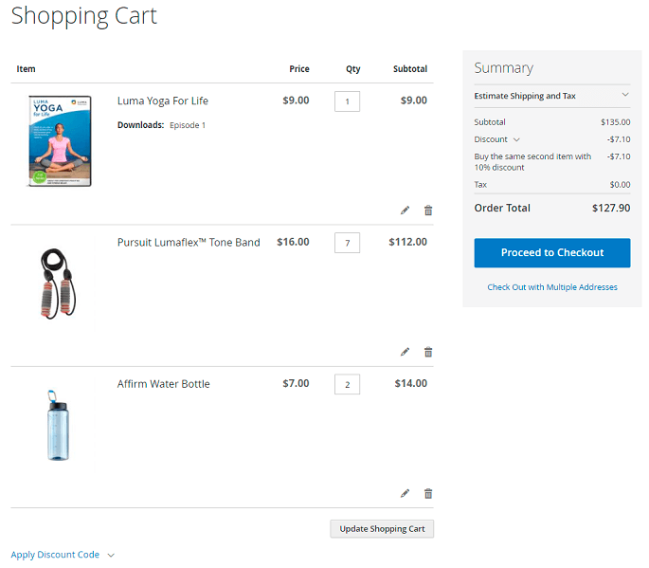
Task: Expand the Discount breakdown chevron
Action: (x=516, y=139)
